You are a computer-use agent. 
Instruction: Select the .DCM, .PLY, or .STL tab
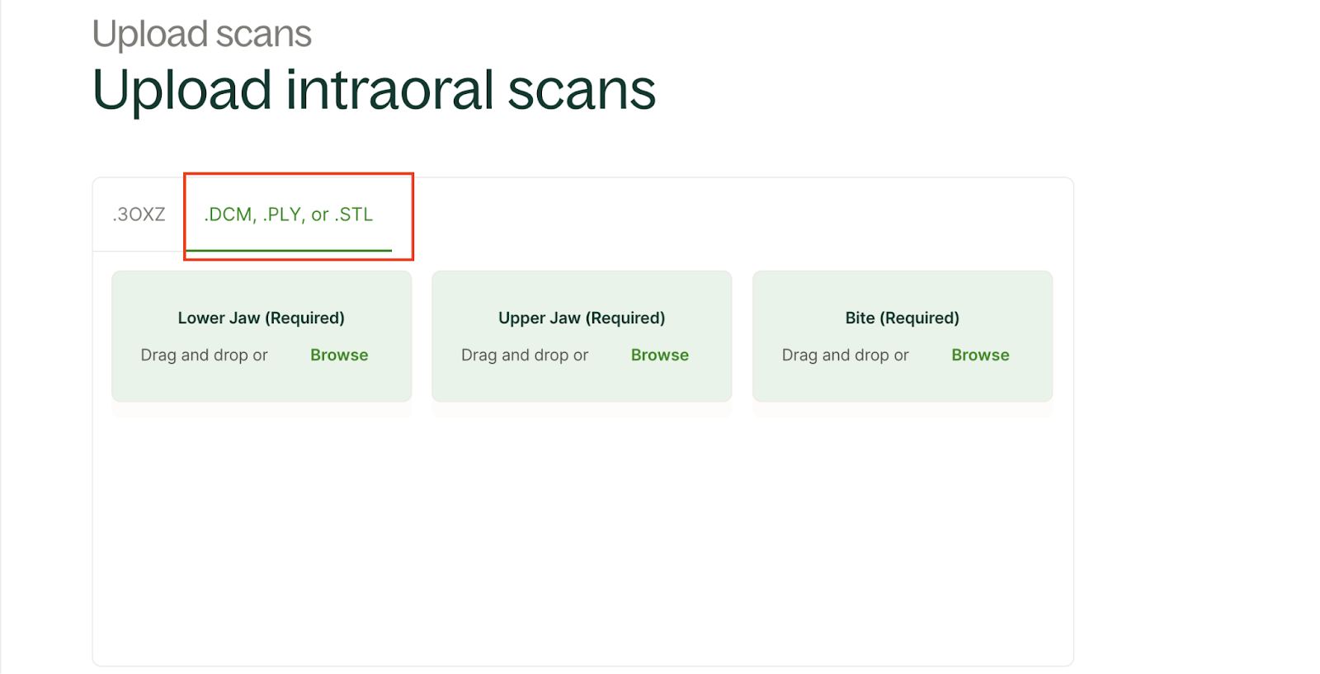click(x=289, y=214)
